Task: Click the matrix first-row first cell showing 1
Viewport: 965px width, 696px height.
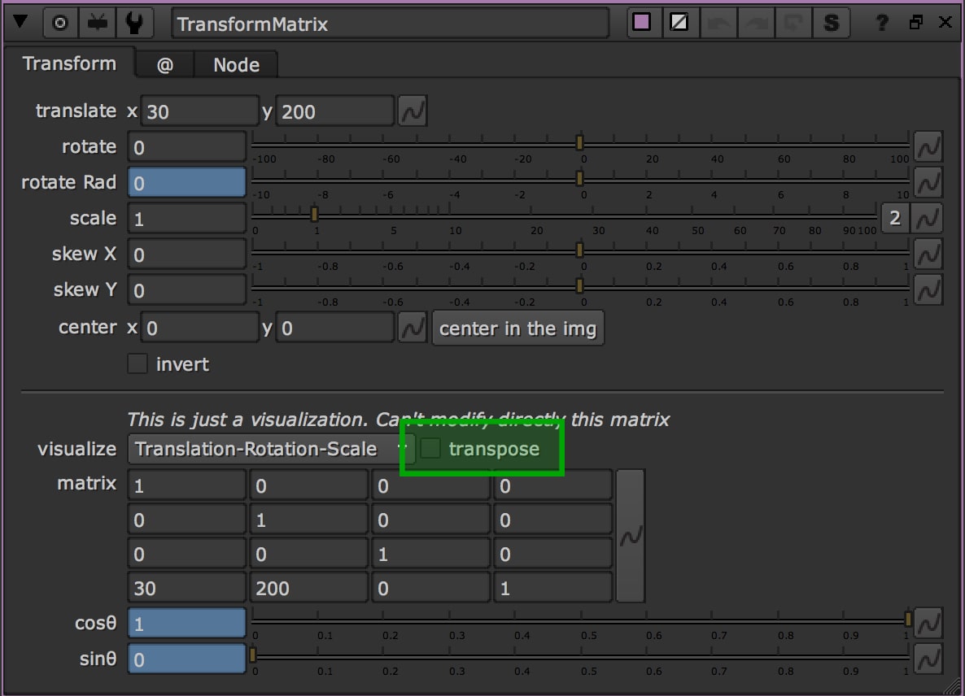Action: (186, 485)
